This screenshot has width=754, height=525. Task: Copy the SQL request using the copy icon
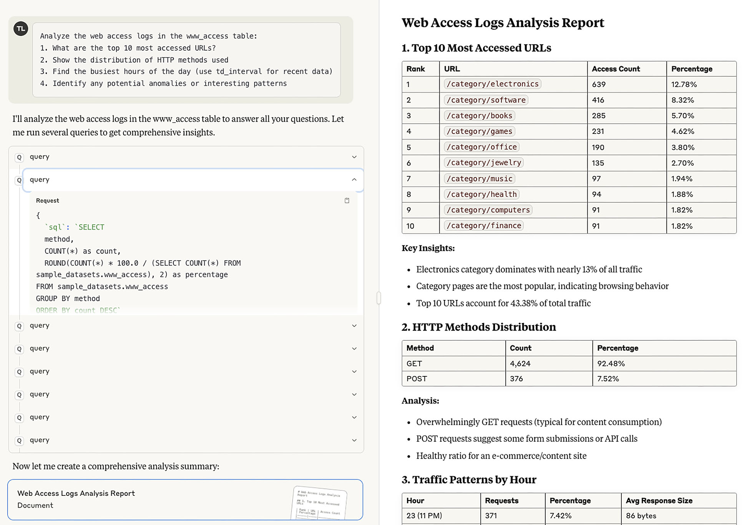click(347, 200)
